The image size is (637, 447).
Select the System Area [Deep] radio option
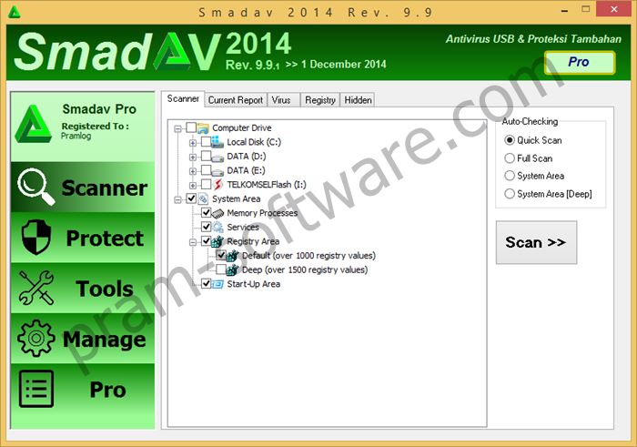click(x=510, y=194)
